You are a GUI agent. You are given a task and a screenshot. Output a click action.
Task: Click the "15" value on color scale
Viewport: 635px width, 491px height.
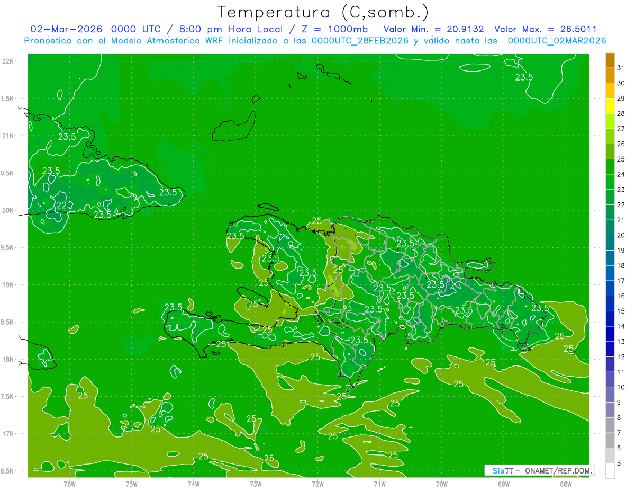click(621, 311)
